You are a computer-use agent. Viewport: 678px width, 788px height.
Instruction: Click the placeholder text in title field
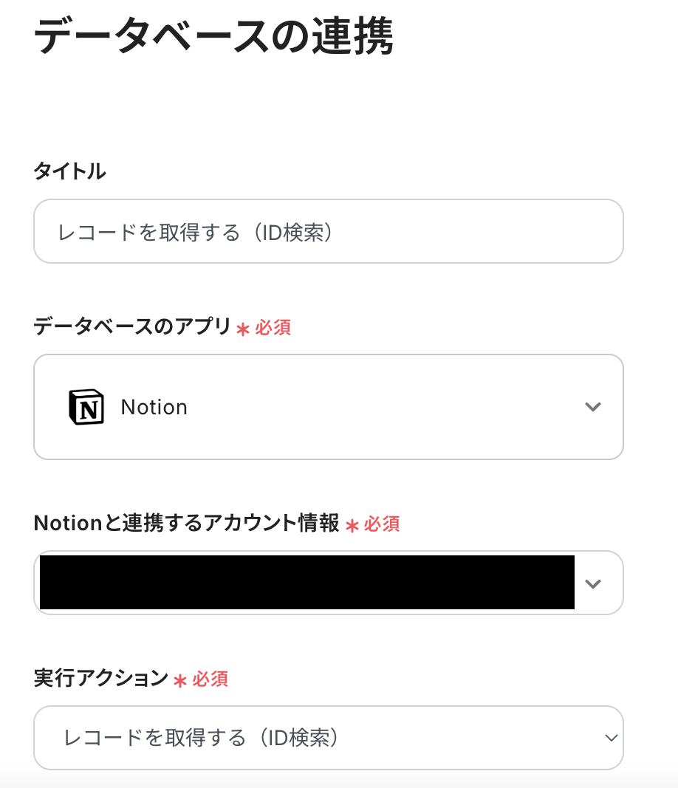coord(197,233)
